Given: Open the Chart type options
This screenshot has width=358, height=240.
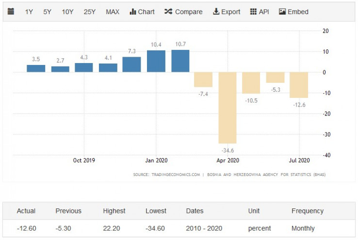Looking at the screenshot, I should [142, 12].
